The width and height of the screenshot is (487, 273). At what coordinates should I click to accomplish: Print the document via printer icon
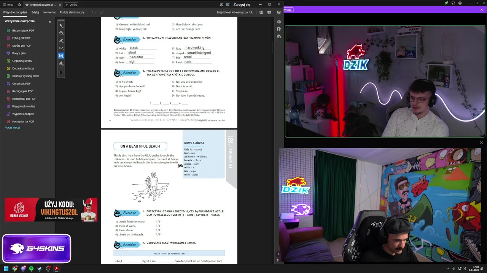269,12
